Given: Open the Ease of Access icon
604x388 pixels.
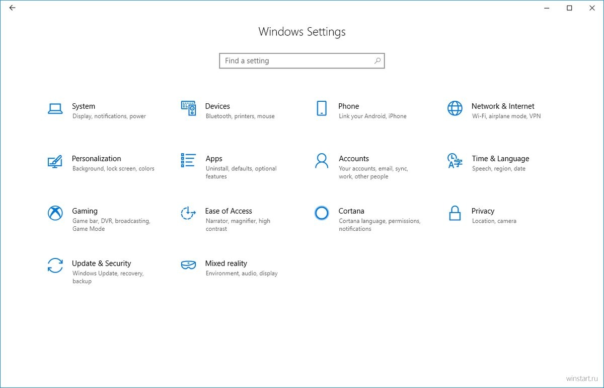Looking at the screenshot, I should (188, 213).
